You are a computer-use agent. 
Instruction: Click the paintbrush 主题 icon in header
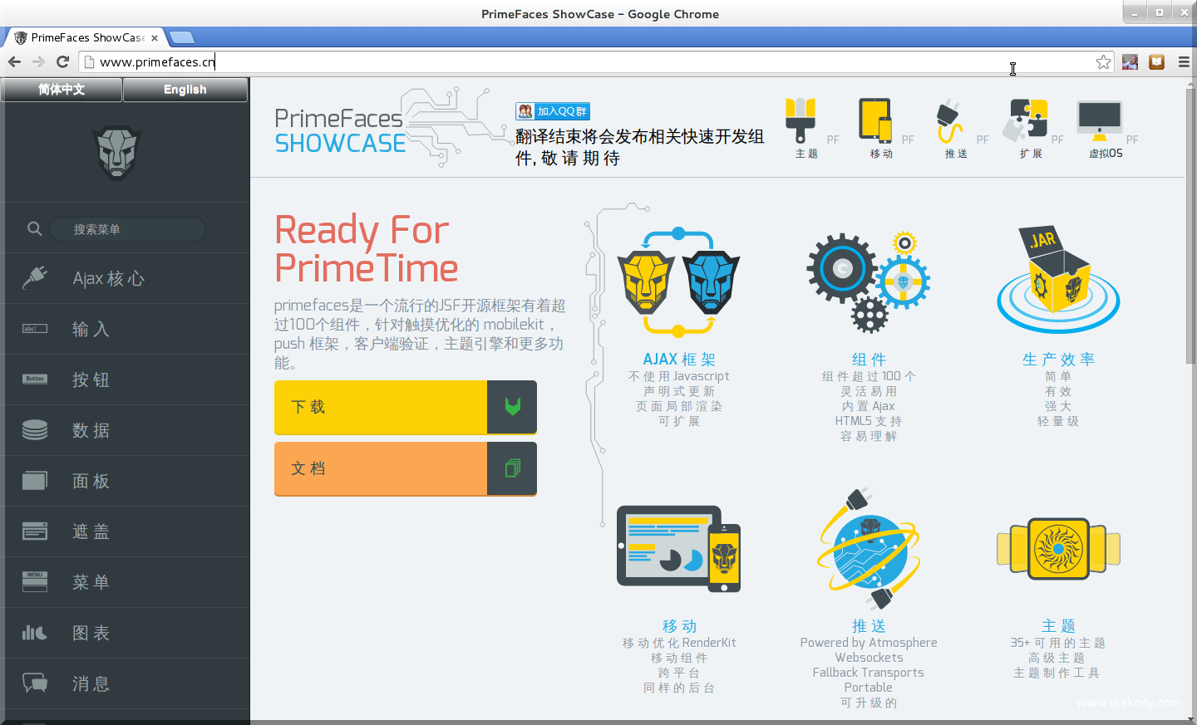point(800,121)
